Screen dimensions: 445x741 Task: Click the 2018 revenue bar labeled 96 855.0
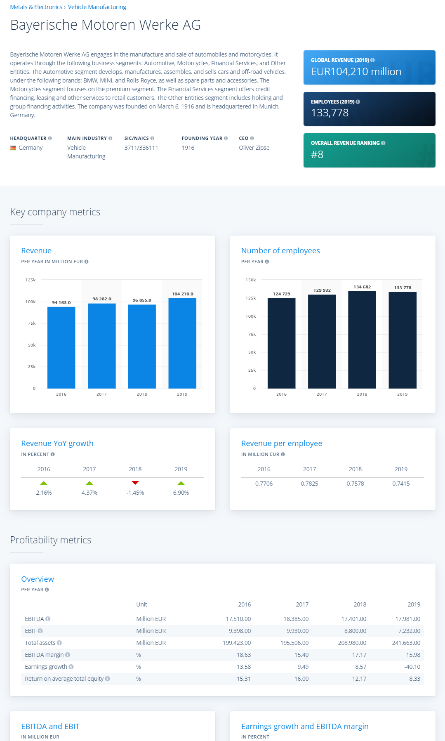(142, 347)
